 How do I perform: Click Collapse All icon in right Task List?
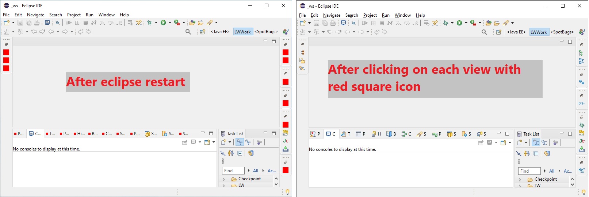(536, 153)
